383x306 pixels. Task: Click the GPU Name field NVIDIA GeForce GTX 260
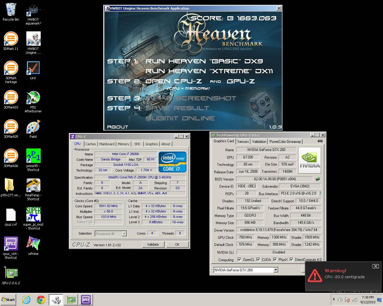[266, 150]
